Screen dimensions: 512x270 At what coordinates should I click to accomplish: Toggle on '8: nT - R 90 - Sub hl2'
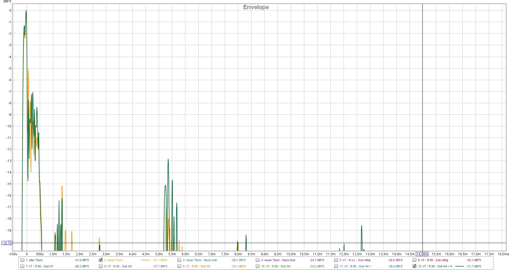click(x=101, y=266)
